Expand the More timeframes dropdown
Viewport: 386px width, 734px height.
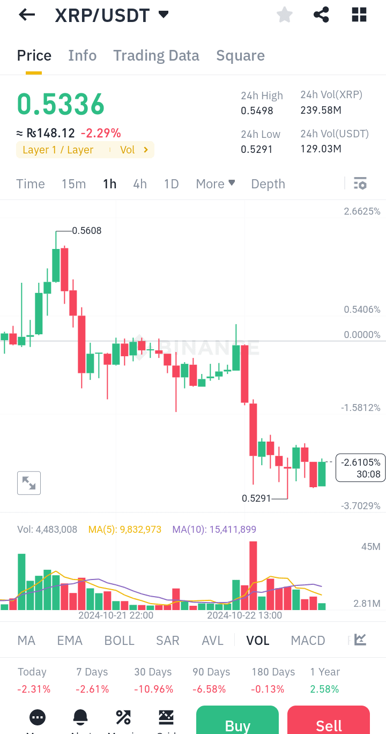[x=216, y=183]
